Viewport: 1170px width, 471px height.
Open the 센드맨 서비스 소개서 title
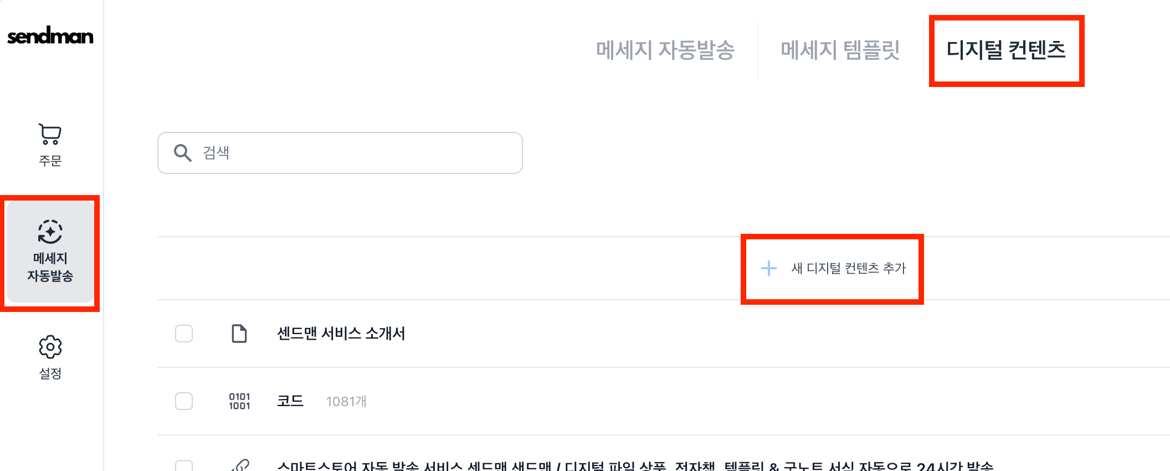341,334
